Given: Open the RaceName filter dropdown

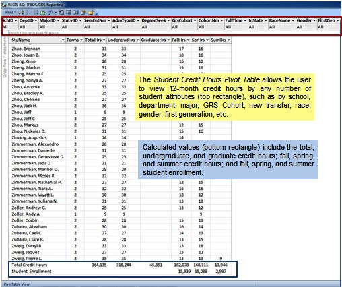Looking at the screenshot, I should pos(293,20).
